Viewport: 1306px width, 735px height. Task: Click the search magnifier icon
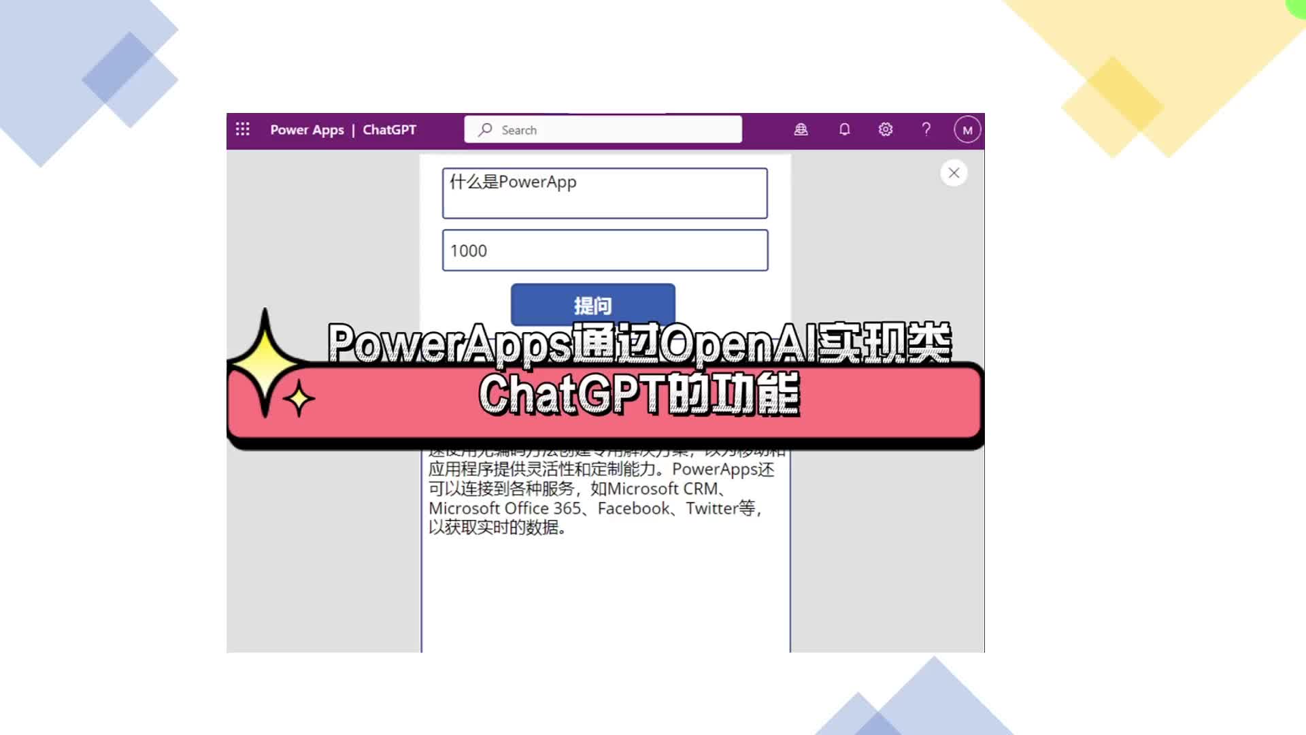(485, 129)
